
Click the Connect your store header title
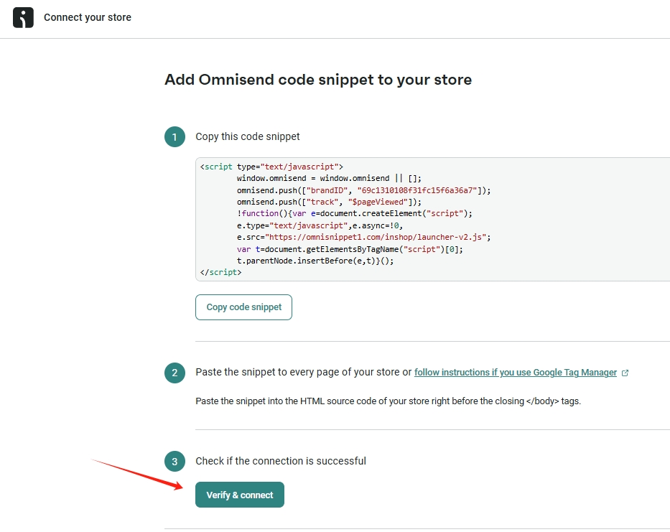87,17
